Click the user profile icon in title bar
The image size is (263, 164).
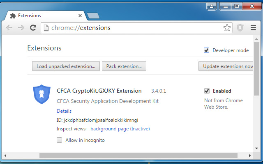tap(212, 6)
